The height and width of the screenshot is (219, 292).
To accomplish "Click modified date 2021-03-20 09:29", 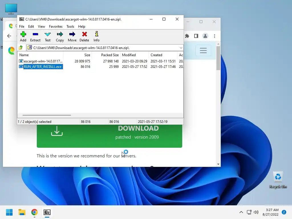I will [x=135, y=61].
